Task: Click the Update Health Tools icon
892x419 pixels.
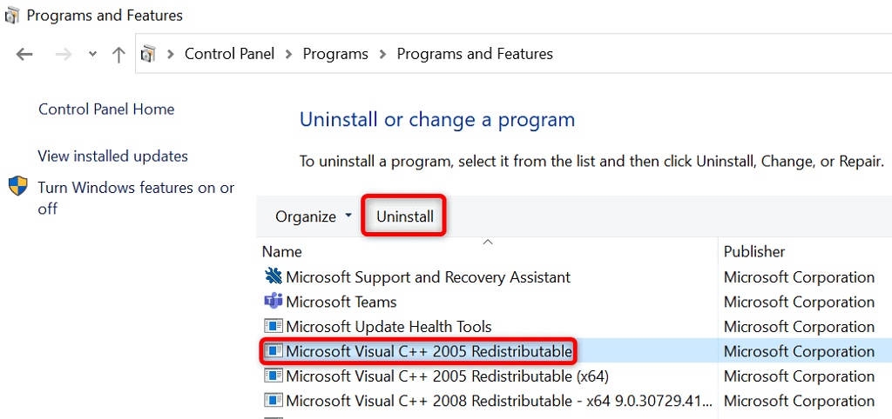Action: tap(274, 327)
